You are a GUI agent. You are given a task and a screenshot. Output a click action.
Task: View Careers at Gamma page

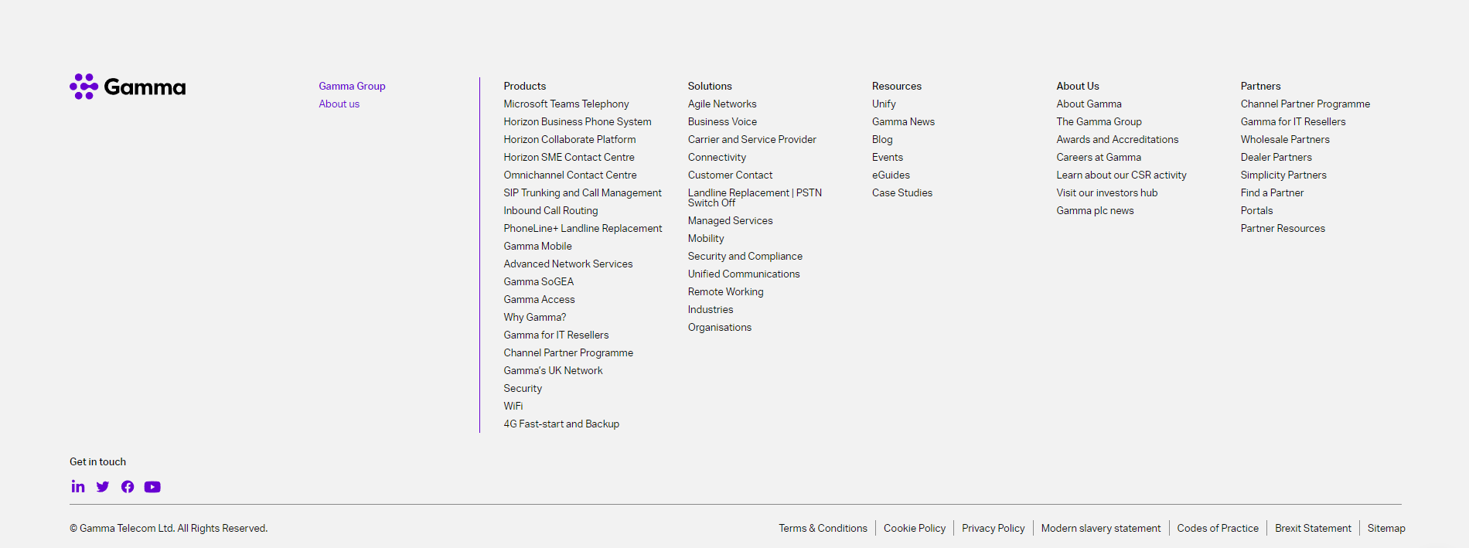[x=1098, y=157]
